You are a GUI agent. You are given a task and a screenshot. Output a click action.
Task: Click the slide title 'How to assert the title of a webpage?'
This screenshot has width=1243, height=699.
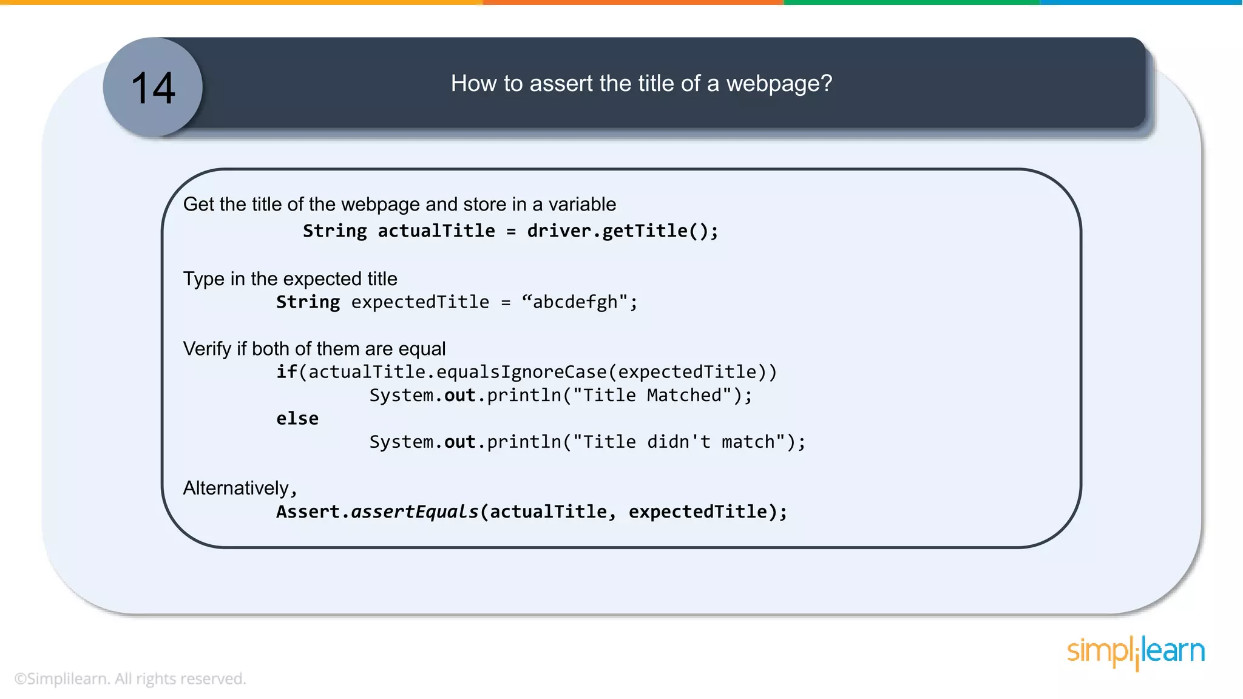point(642,84)
